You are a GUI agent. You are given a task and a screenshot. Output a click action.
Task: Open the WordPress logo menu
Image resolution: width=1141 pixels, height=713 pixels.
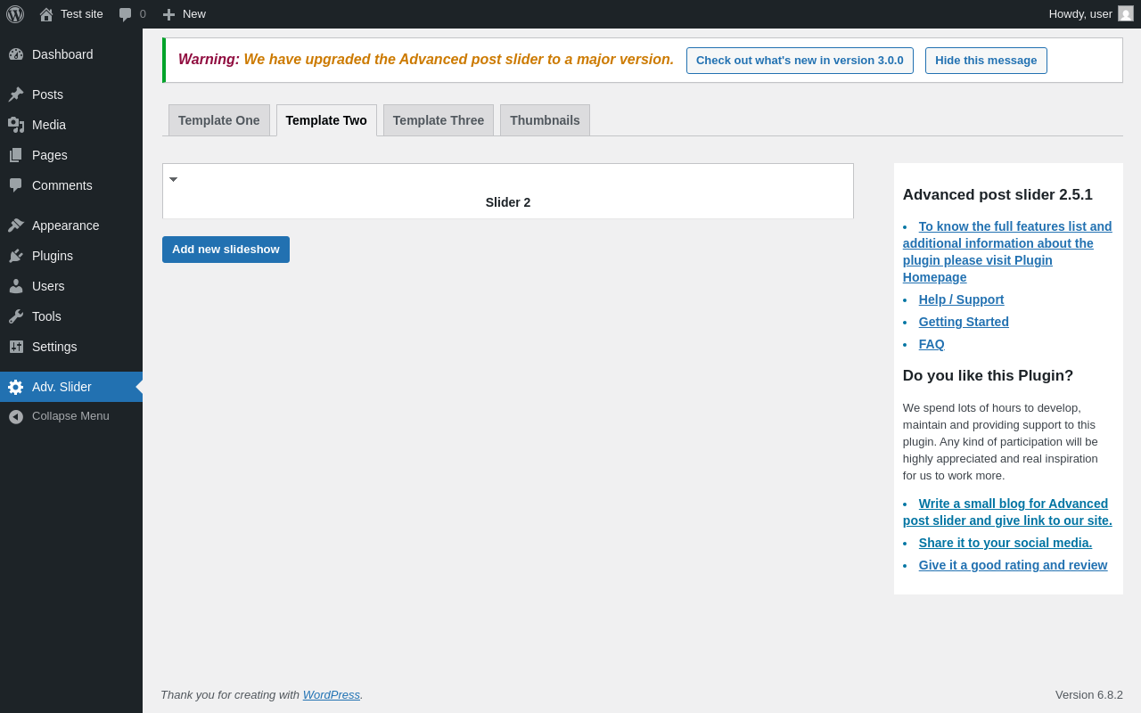[x=15, y=14]
